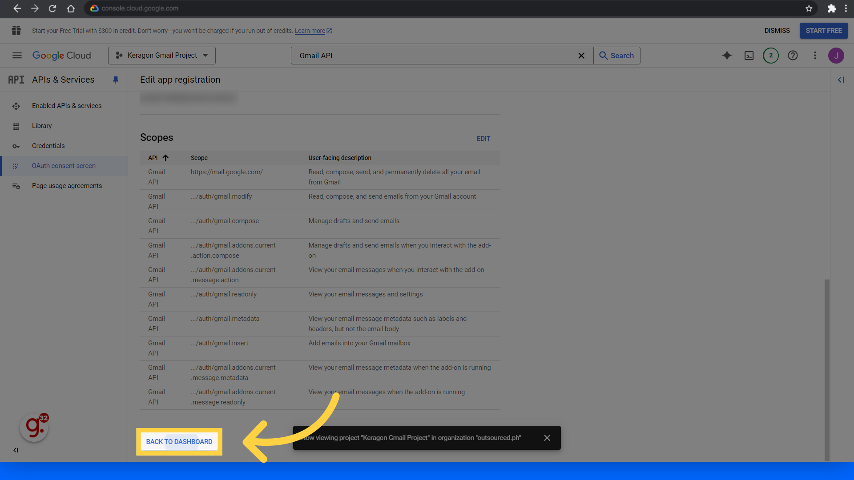The width and height of the screenshot is (854, 480).
Task: Close the project notification toast
Action: (x=547, y=438)
